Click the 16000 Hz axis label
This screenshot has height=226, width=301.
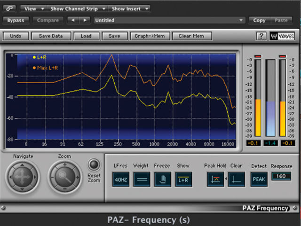coord(228,144)
